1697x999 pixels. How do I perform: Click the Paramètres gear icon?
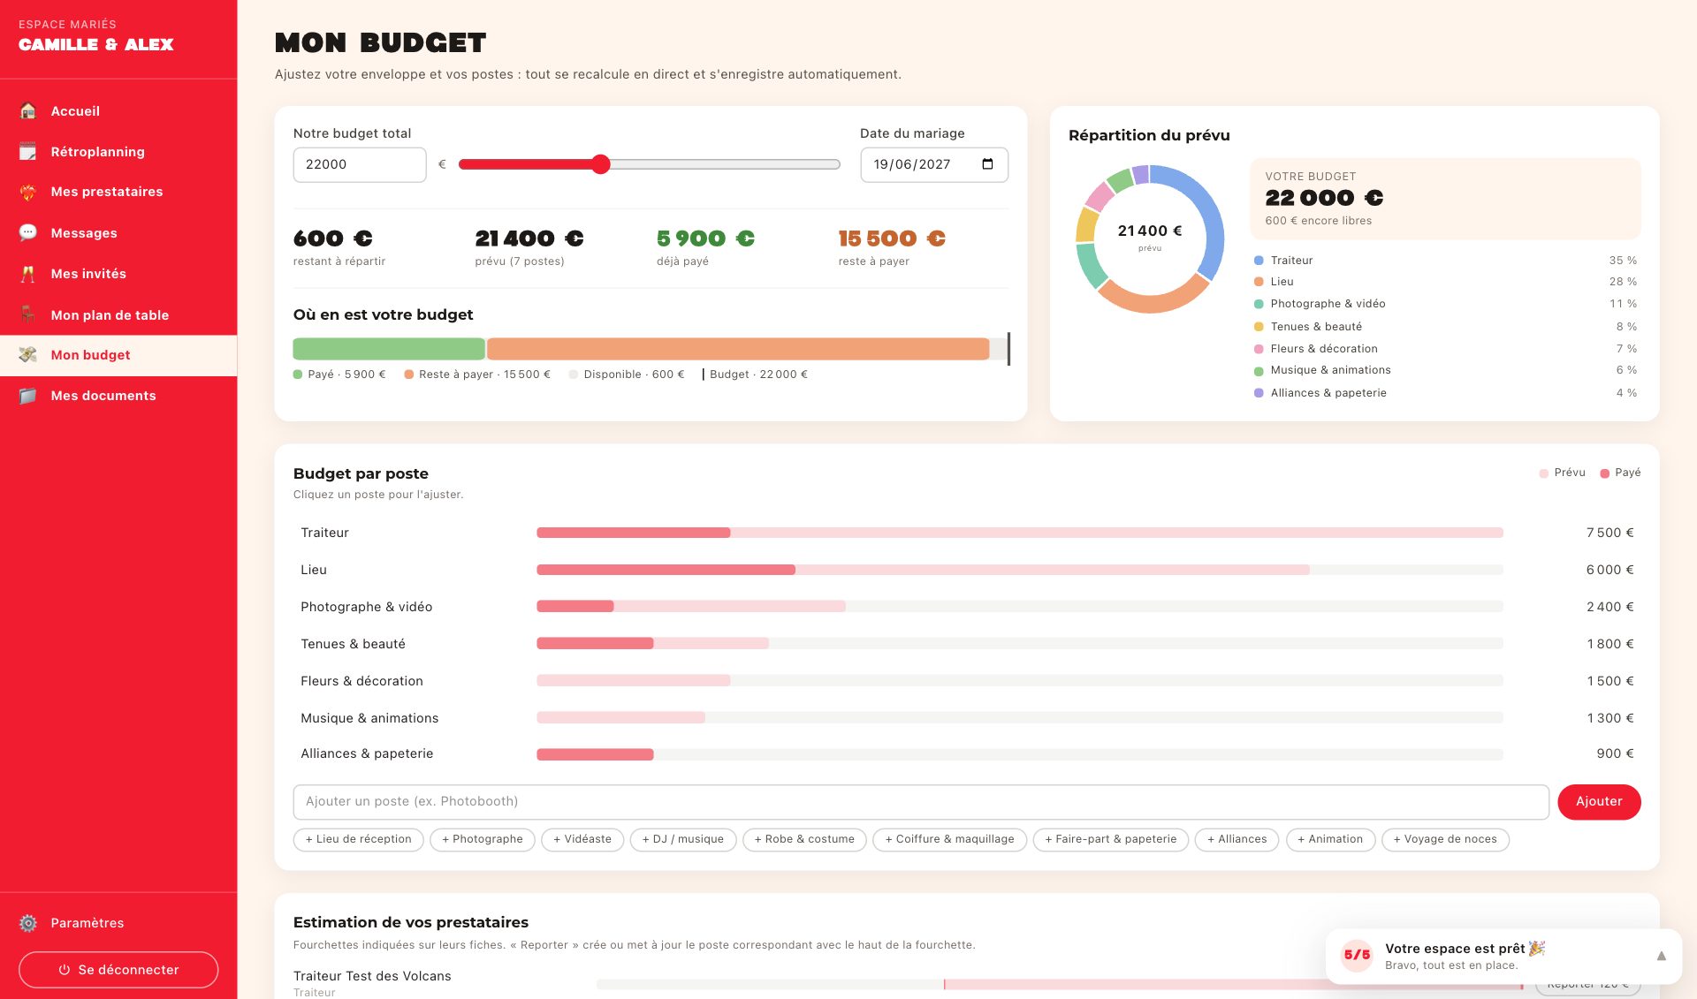tap(28, 923)
